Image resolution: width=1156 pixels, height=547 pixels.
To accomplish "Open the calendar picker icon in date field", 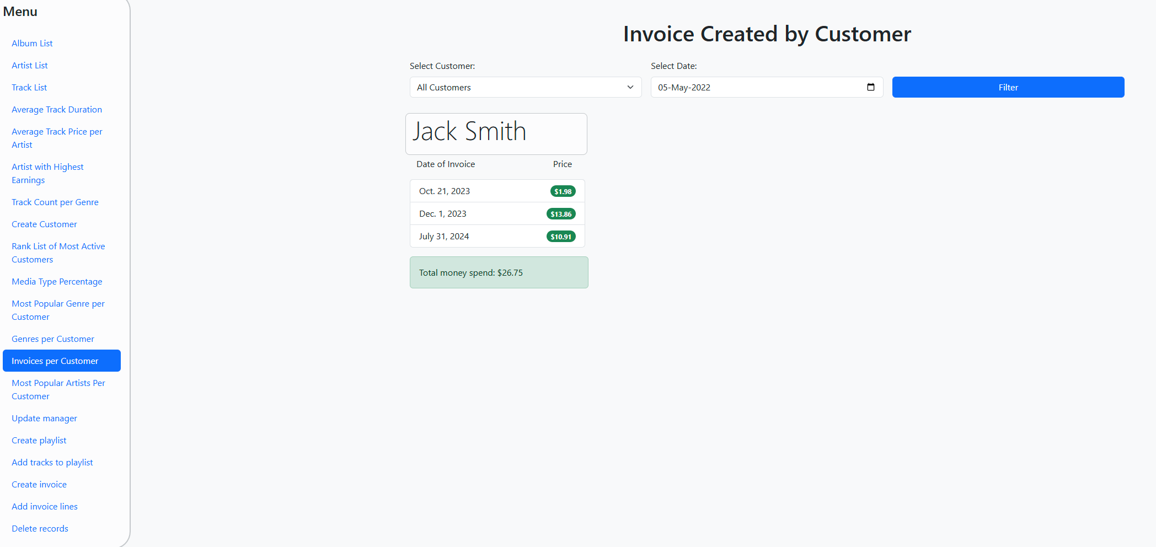I will (x=870, y=87).
